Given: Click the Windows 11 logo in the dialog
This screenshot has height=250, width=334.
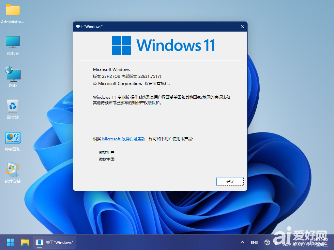Looking at the screenshot, I should pyautogui.click(x=163, y=45).
